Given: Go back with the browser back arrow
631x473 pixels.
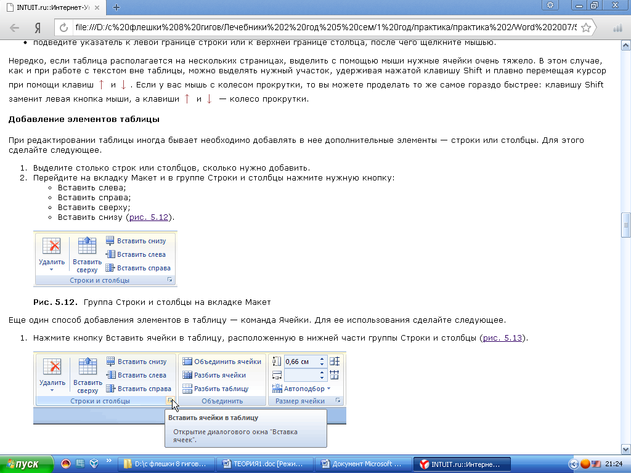Looking at the screenshot, I should (15, 28).
